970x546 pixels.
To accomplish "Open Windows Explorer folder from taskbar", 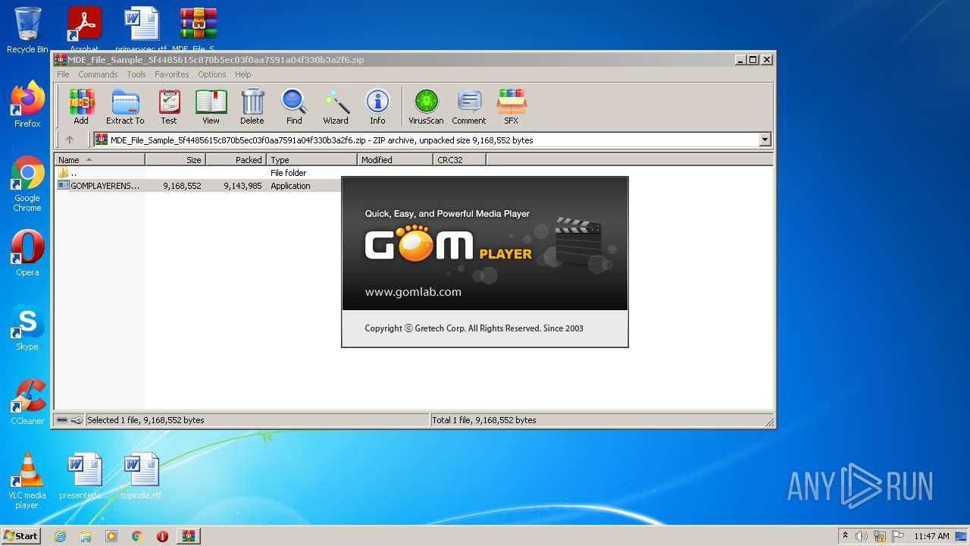I will click(x=86, y=536).
